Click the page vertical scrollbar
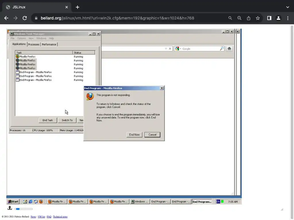Image resolution: width=294 pixels, height=220 pixels. tap(292, 121)
